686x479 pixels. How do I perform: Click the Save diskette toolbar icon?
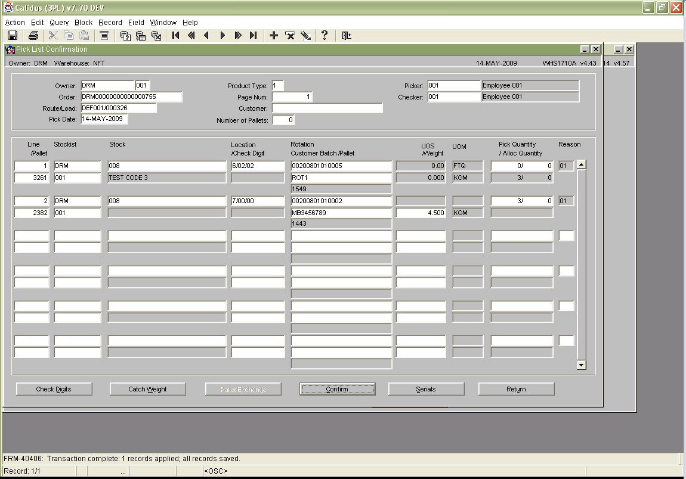tap(13, 35)
